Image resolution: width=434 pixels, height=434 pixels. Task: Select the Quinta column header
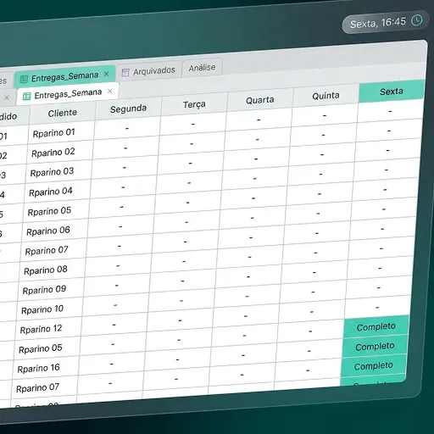click(325, 96)
